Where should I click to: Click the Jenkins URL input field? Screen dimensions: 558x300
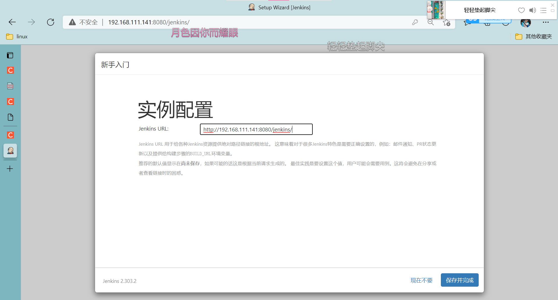pos(256,129)
